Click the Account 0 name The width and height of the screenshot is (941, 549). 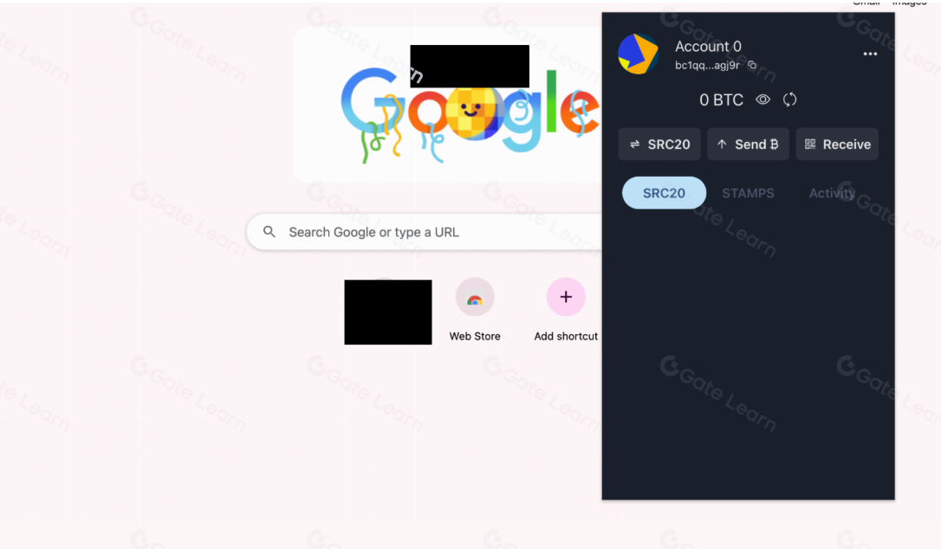[708, 46]
